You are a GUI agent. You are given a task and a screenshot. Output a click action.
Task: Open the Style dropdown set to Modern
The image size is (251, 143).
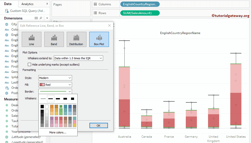tap(55, 78)
